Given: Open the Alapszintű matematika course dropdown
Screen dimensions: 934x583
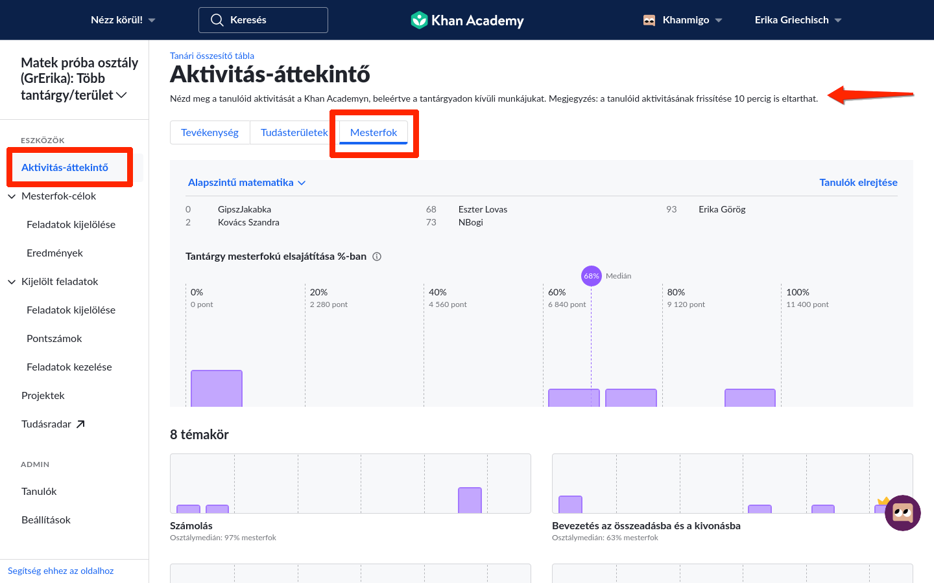Looking at the screenshot, I should click(x=246, y=183).
